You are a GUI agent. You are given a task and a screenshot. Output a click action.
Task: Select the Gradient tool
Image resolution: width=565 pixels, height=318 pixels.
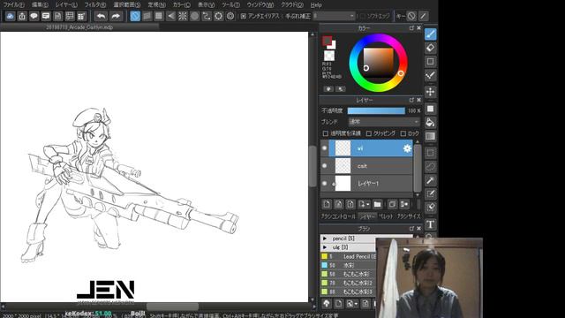pyautogui.click(x=430, y=136)
